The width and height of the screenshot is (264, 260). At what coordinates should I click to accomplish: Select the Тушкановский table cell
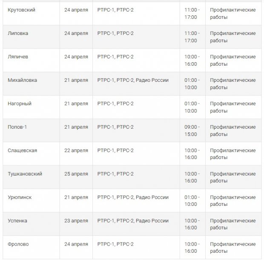[31, 177]
